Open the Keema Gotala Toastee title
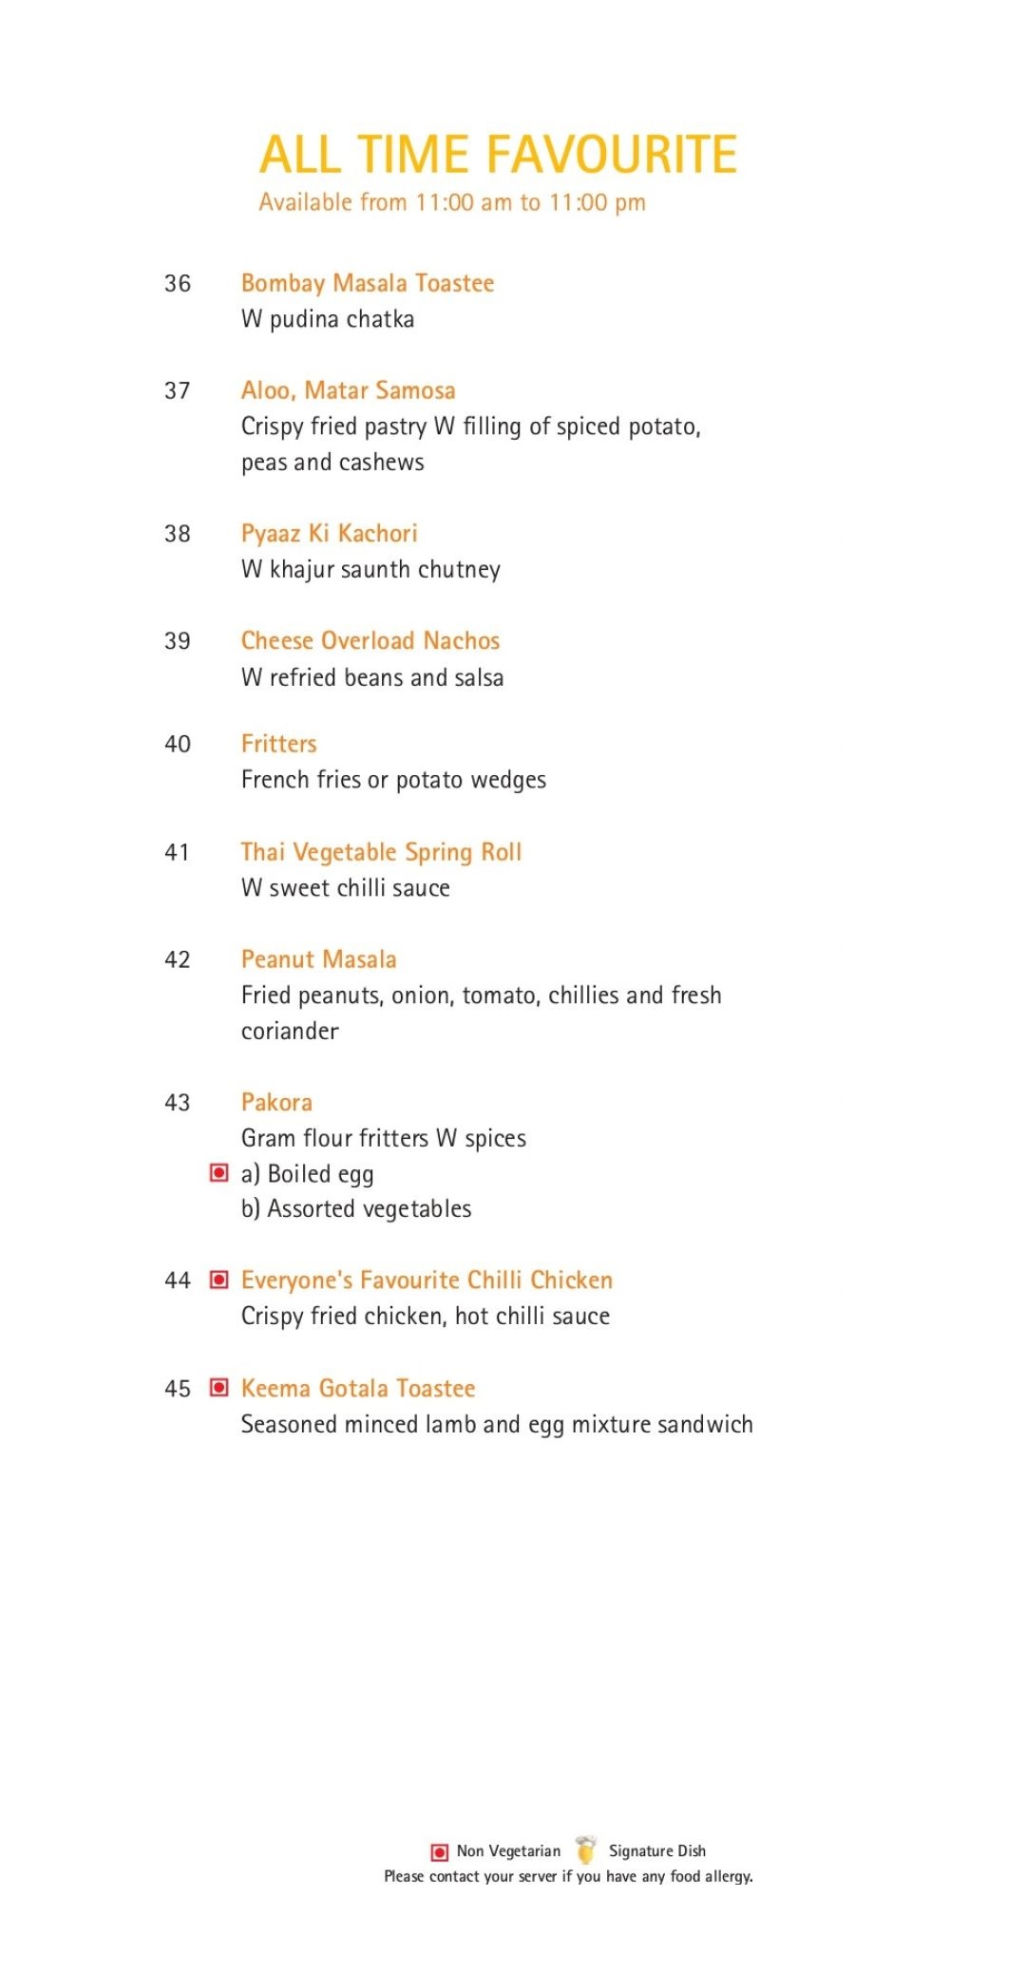The height and width of the screenshot is (1972, 1026). (x=357, y=1388)
